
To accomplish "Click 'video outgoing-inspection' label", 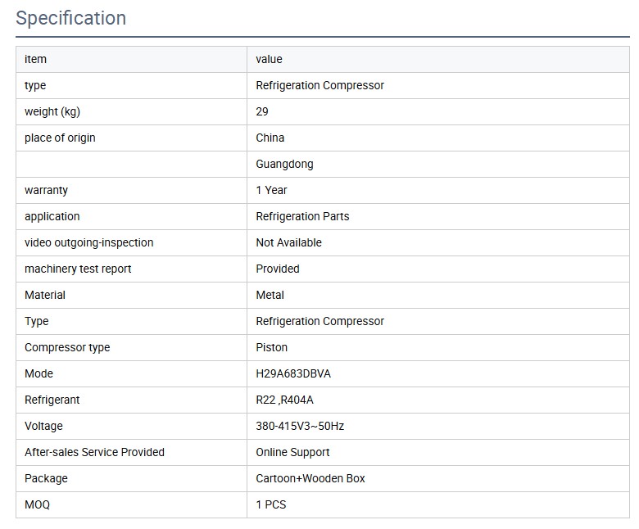I will pyautogui.click(x=88, y=242).
